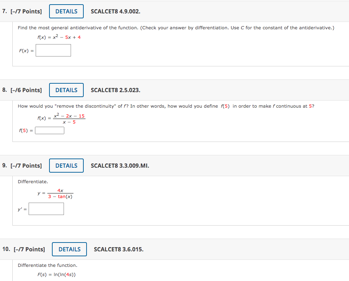The height and width of the screenshot is (281, 349).
Task: Select the rational function in question 8
Action: coord(61,117)
